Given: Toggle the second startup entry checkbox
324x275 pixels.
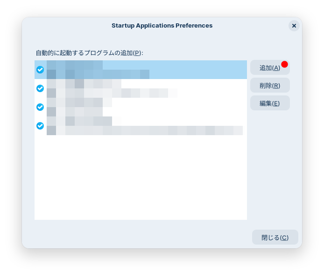Looking at the screenshot, I should coord(40,88).
